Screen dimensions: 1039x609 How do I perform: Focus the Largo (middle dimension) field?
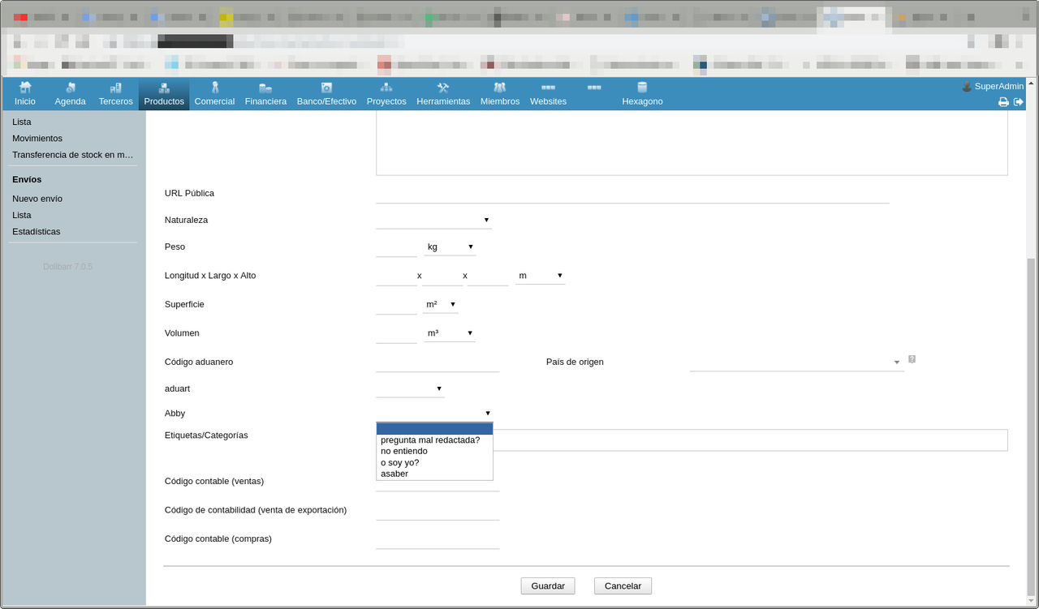pyautogui.click(x=442, y=276)
